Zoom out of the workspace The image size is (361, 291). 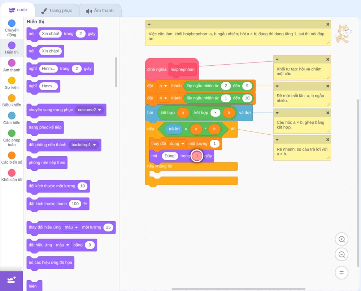pos(342,255)
